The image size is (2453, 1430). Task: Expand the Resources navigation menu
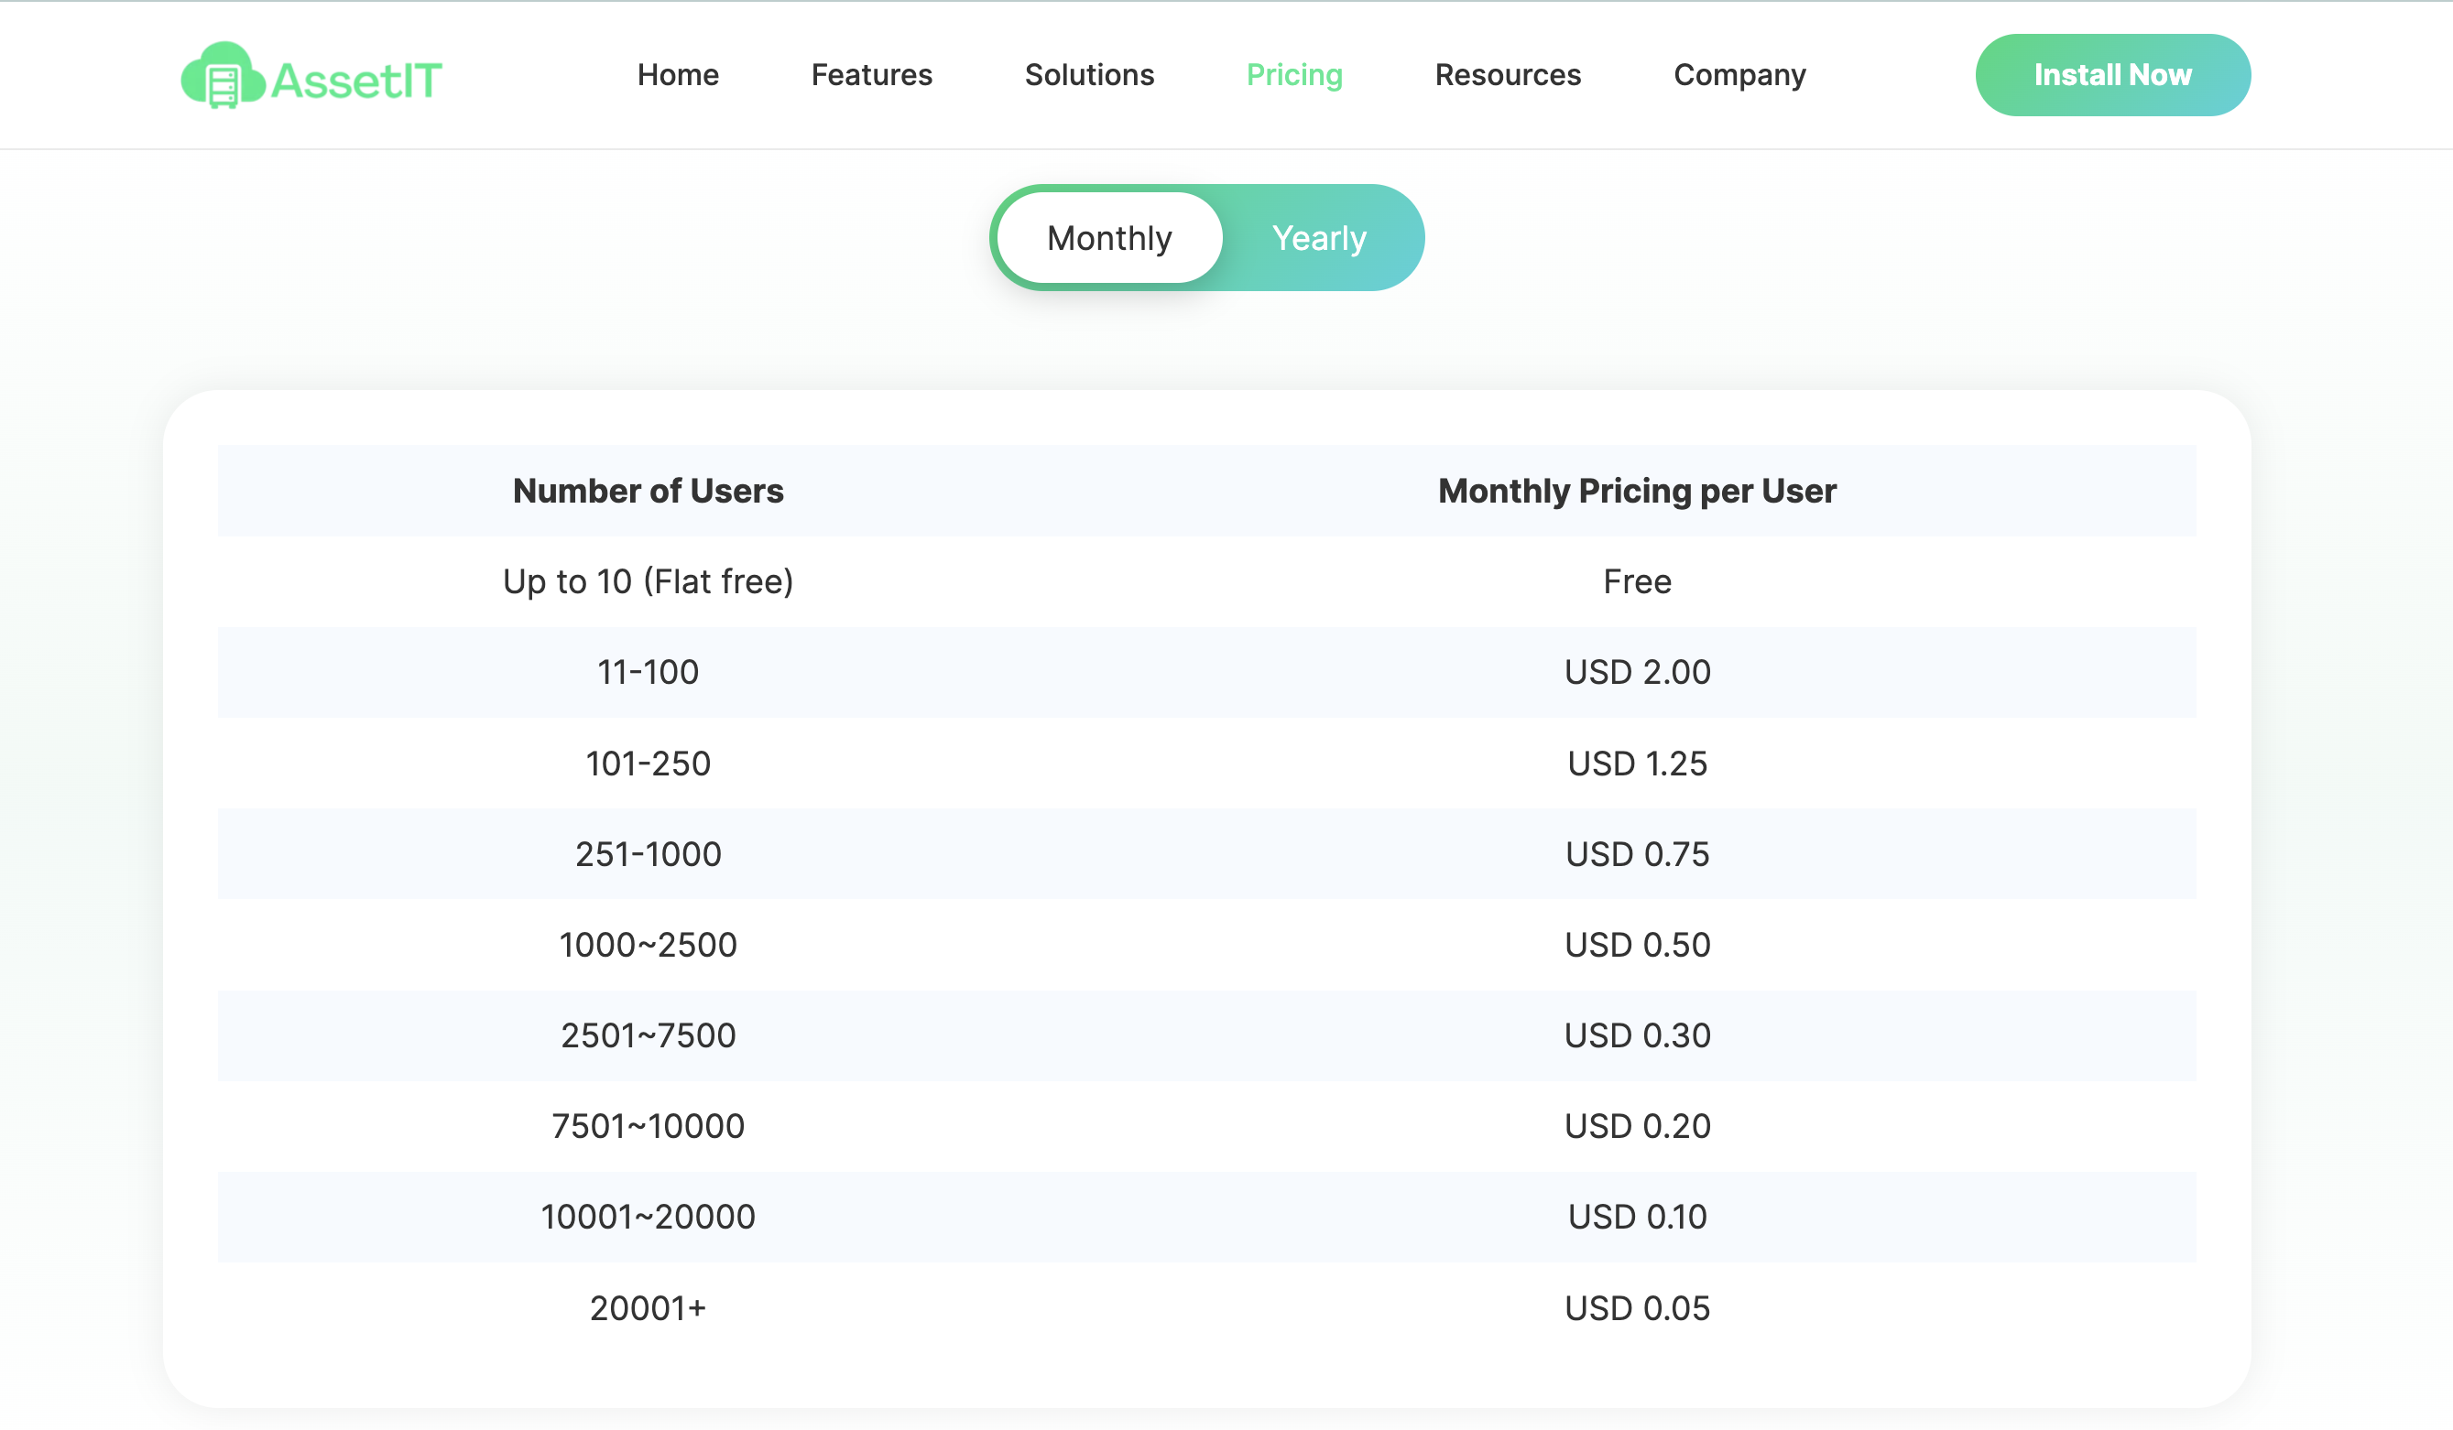coord(1507,75)
